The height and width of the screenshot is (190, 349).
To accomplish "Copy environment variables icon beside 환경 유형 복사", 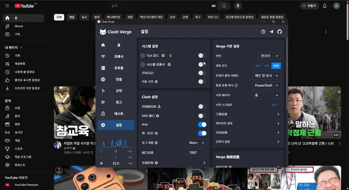I will (x=236, y=85).
